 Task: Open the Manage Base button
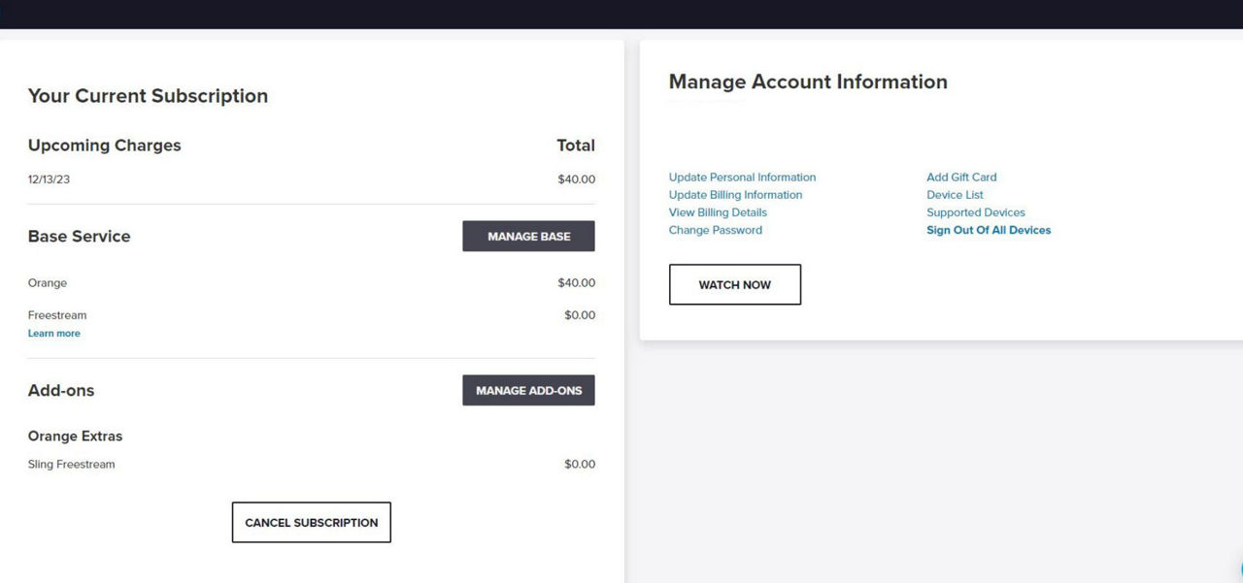tap(528, 236)
